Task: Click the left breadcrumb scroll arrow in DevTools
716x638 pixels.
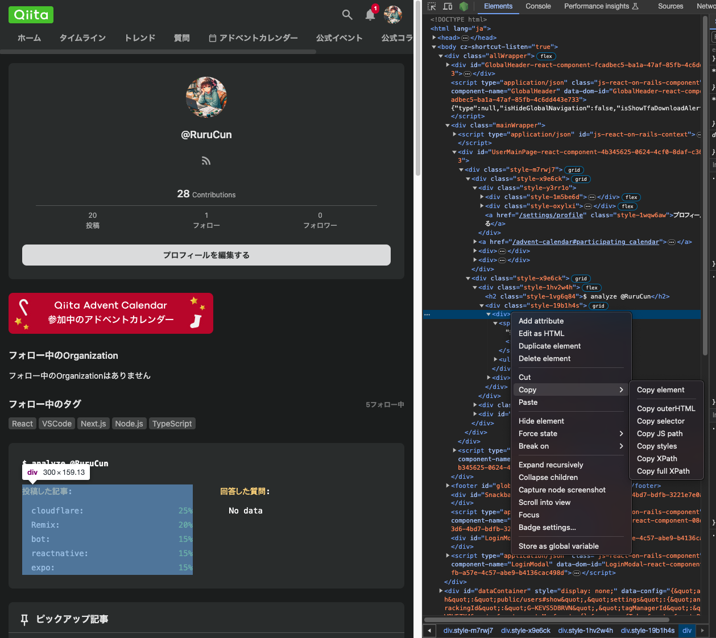Action: [x=429, y=631]
